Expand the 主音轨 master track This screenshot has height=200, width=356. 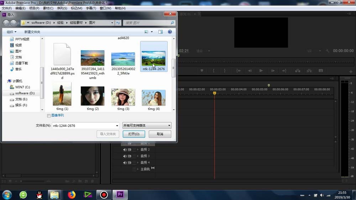pyautogui.click(x=138, y=169)
